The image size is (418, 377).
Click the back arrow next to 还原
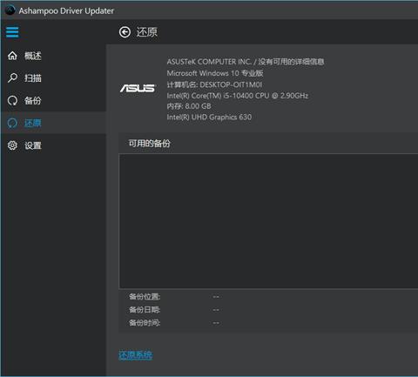coord(125,32)
